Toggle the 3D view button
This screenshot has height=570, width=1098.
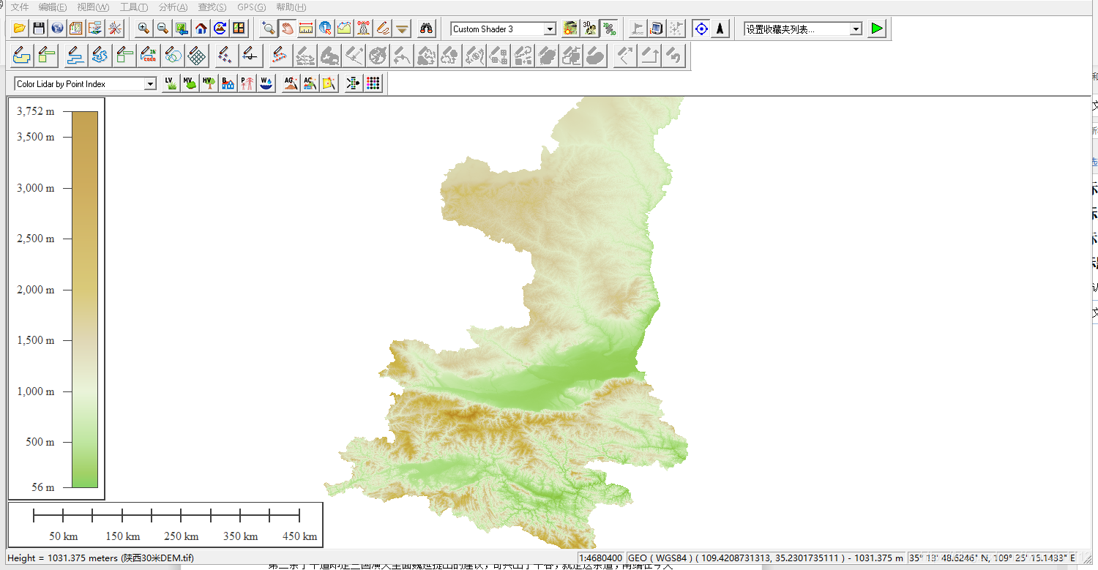pyautogui.click(x=589, y=29)
